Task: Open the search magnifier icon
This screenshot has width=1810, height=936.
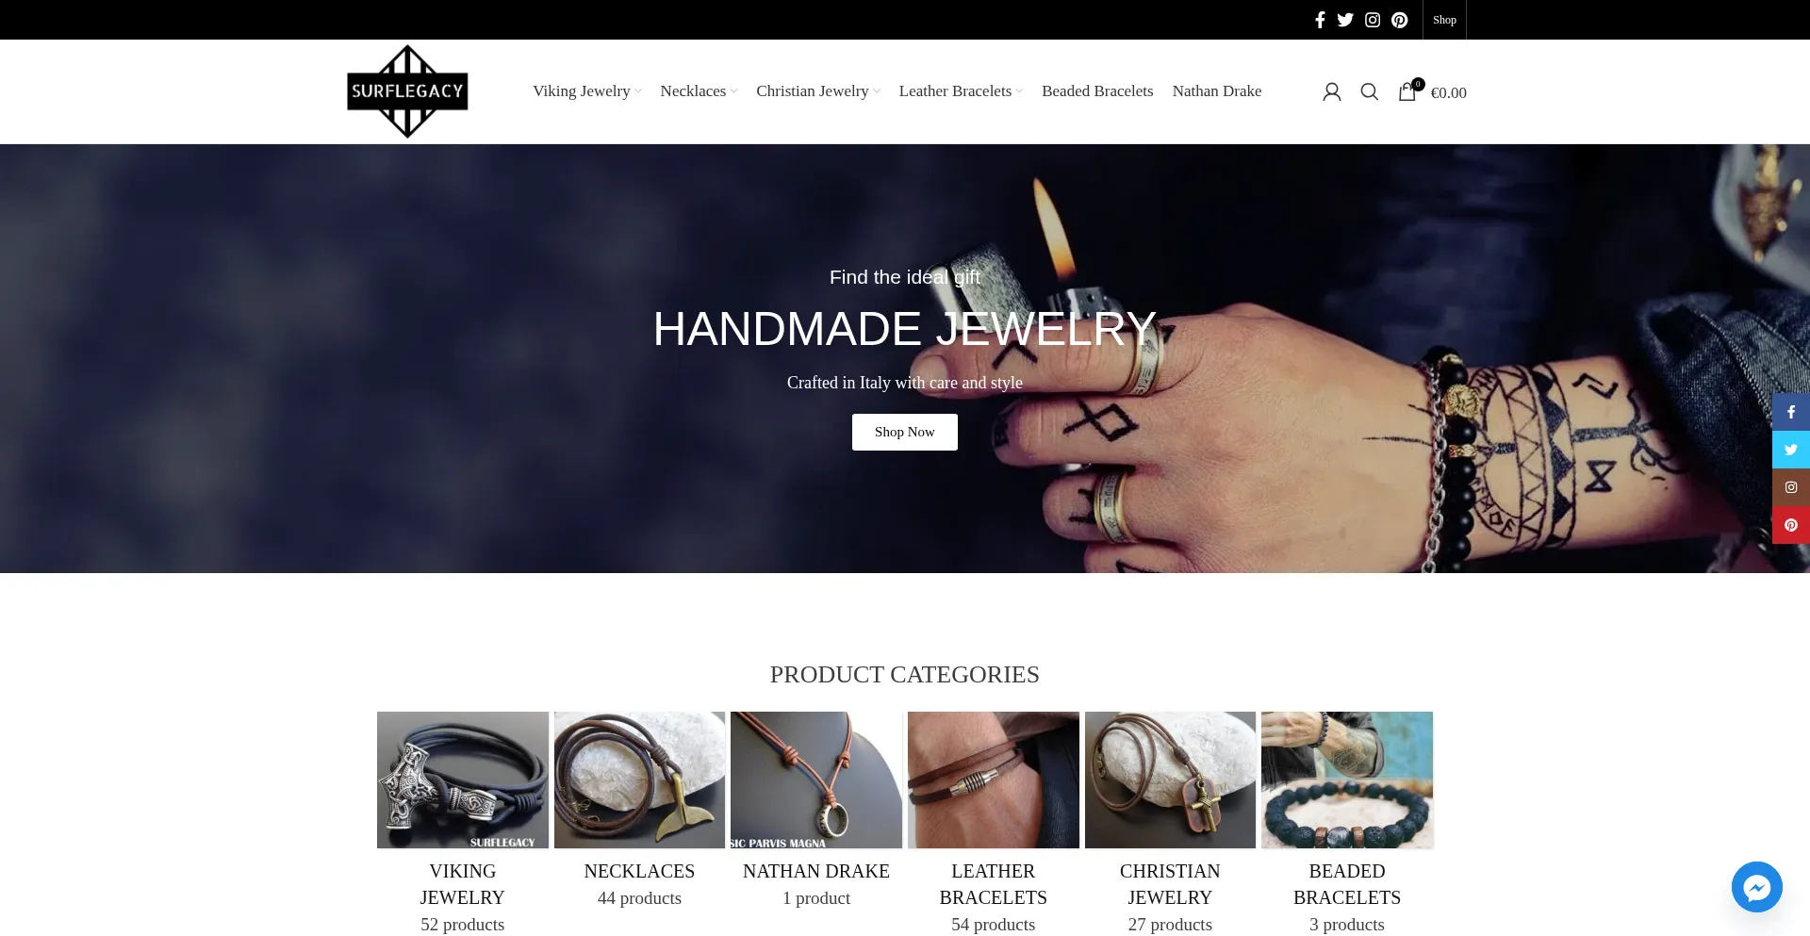Action: 1370,91
